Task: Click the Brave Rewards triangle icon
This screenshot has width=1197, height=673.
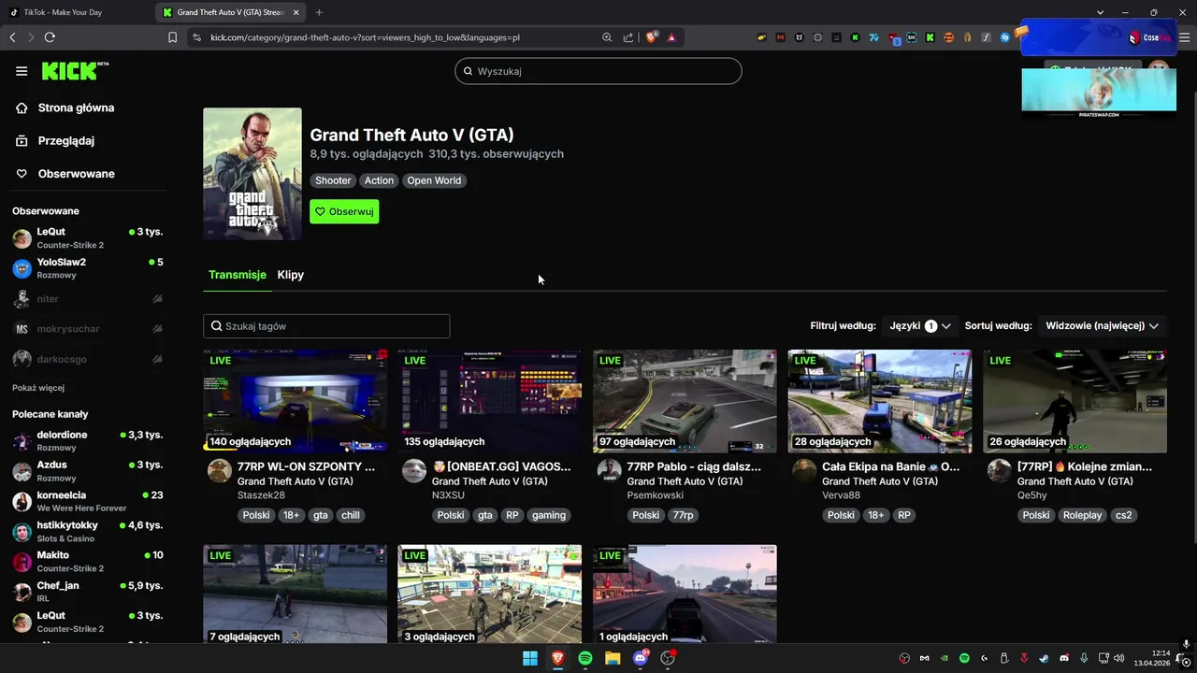Action: coord(671,37)
